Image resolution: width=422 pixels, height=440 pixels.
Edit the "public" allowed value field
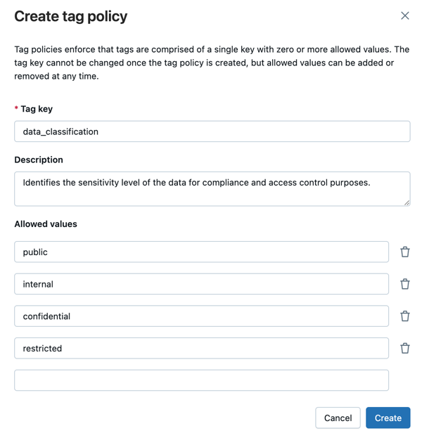pos(201,252)
